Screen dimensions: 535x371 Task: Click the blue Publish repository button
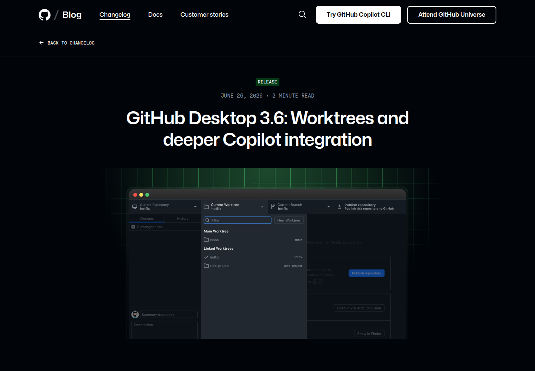point(366,273)
